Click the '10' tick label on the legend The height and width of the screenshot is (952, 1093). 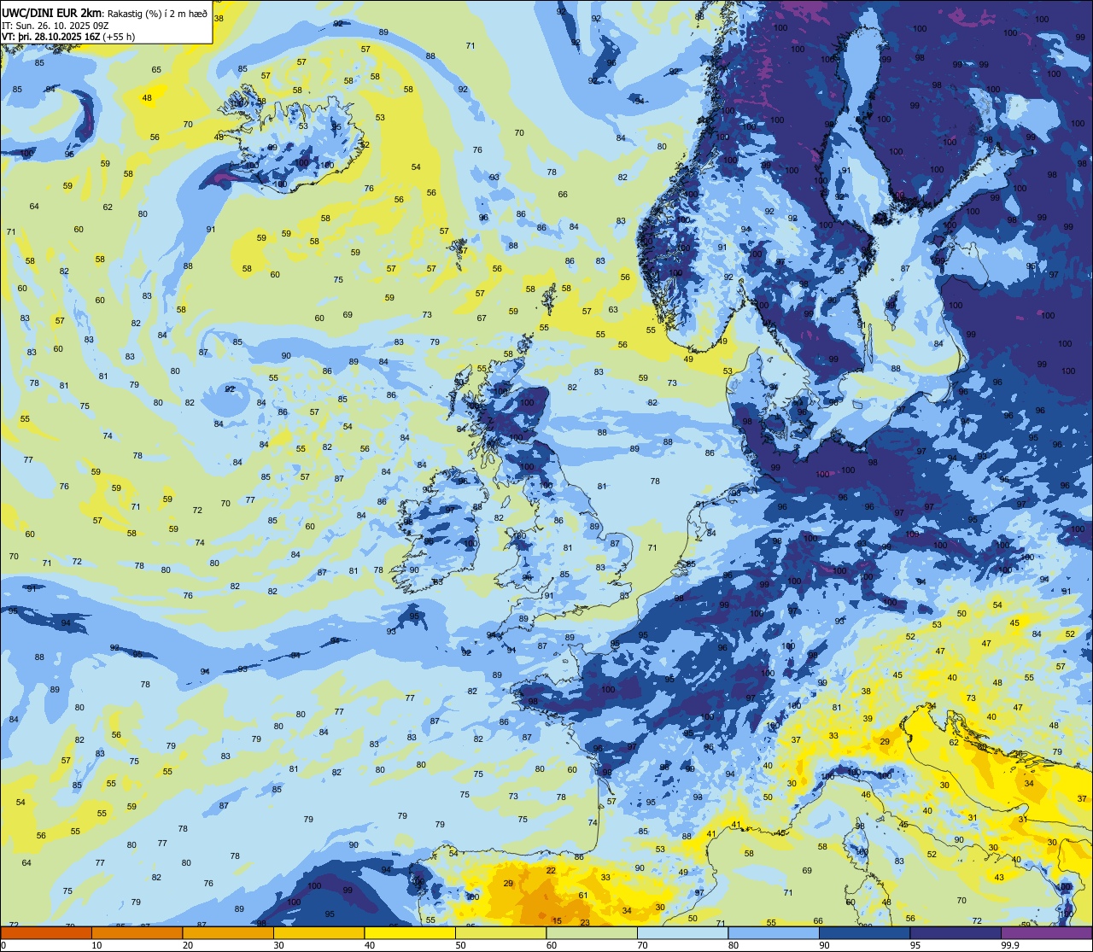[96, 945]
